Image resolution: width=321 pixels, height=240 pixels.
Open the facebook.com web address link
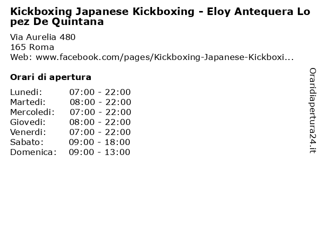(165, 57)
